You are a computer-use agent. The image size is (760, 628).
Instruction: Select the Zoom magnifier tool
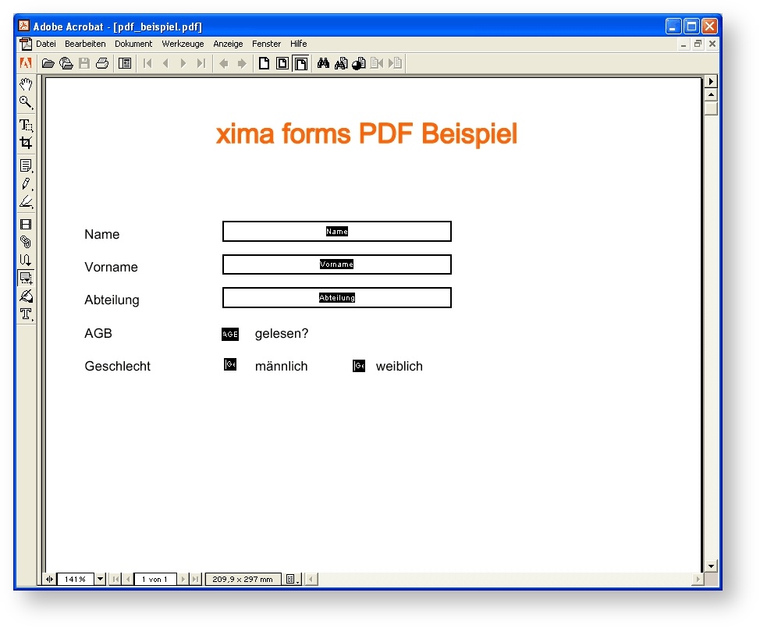click(26, 102)
